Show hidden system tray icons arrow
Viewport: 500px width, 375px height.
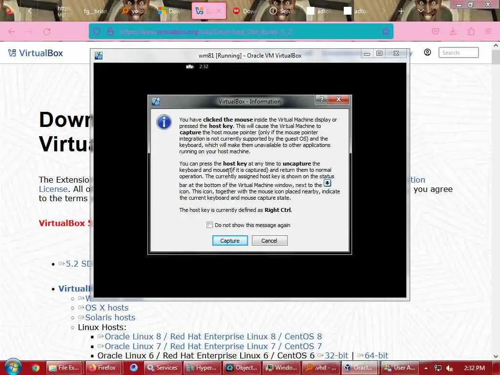click(426, 368)
